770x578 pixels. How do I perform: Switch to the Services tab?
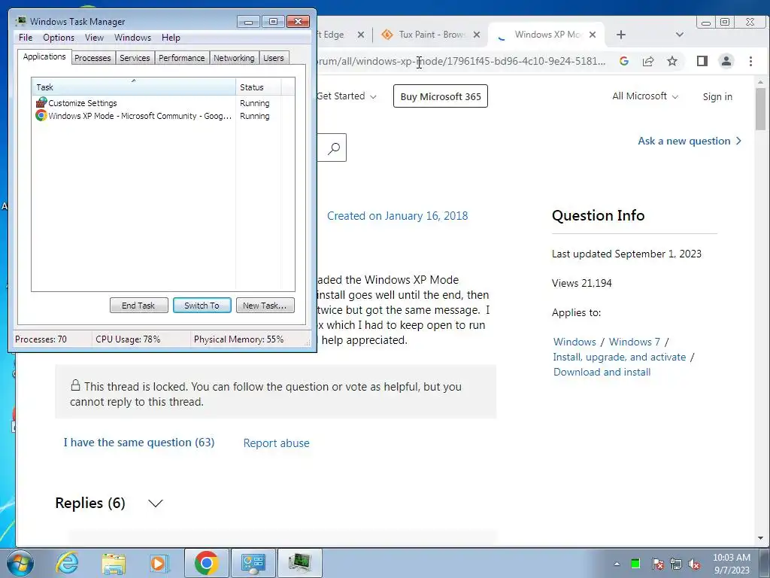(x=135, y=58)
